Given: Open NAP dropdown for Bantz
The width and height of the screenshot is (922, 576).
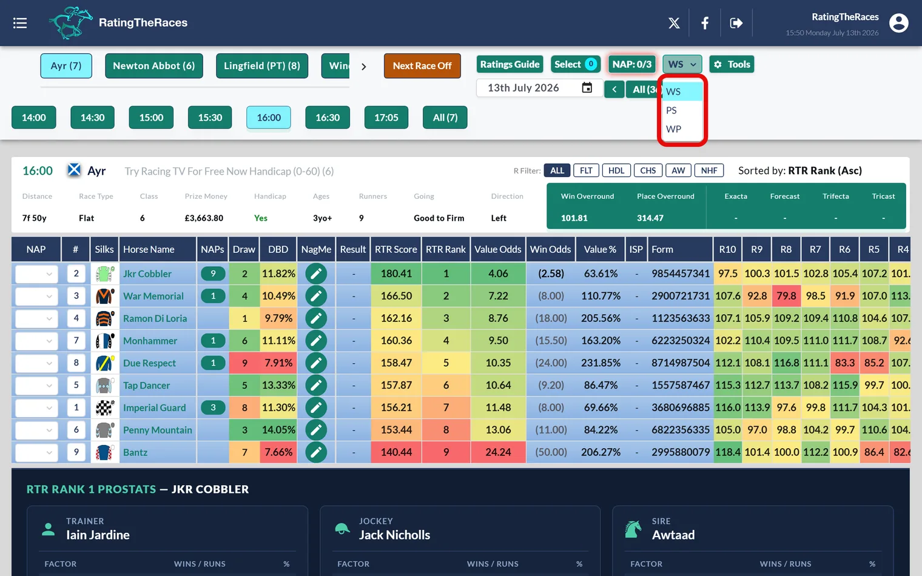Looking at the screenshot, I should coord(36,453).
